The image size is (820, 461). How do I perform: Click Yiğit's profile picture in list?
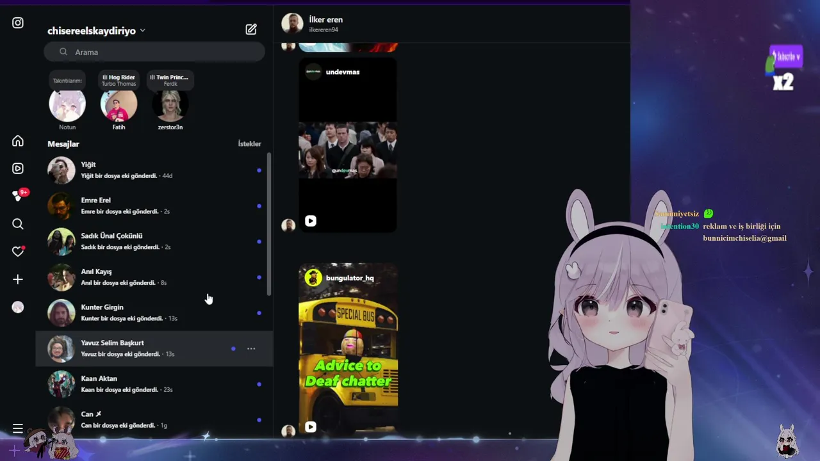pos(61,170)
